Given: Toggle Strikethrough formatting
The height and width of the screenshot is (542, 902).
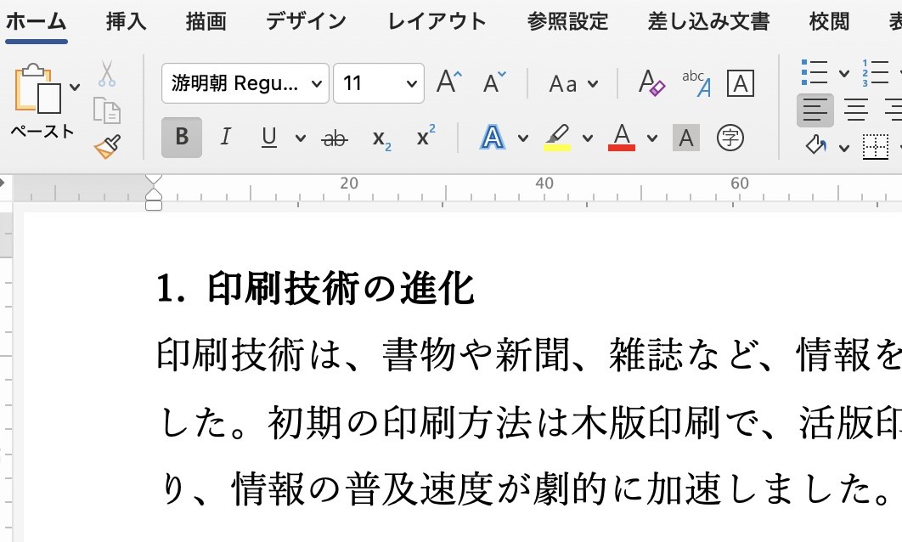Looking at the screenshot, I should (x=335, y=138).
